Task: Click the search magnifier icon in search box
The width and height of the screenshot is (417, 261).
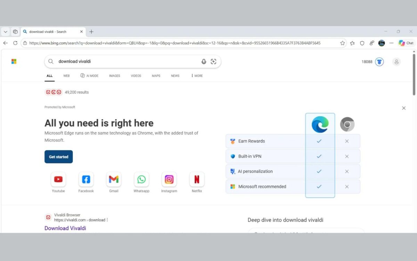Action: [51, 62]
